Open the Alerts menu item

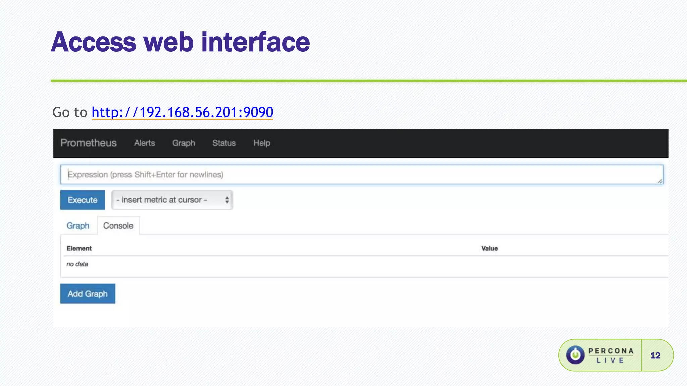[144, 143]
